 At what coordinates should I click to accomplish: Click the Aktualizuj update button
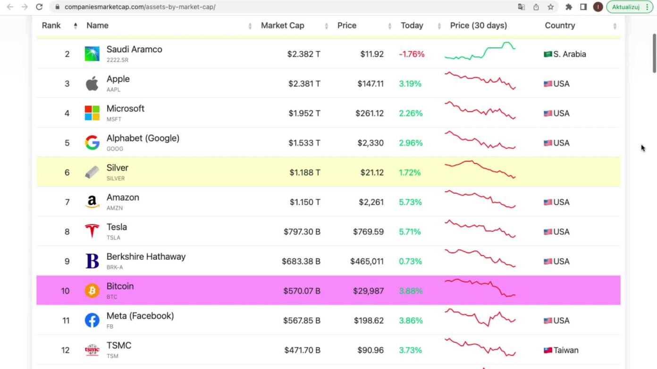[x=630, y=7]
